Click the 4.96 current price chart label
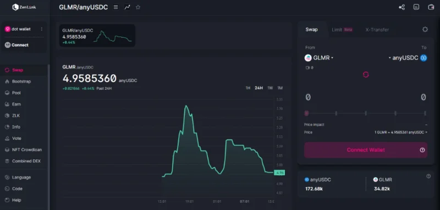Image resolution: width=440 pixels, height=210 pixels. click(x=279, y=173)
